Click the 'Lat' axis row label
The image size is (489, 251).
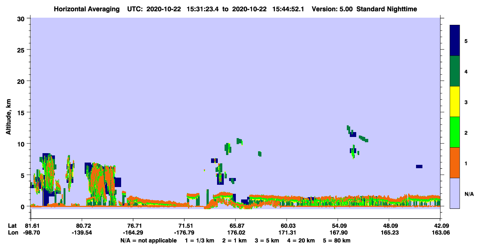point(12,226)
